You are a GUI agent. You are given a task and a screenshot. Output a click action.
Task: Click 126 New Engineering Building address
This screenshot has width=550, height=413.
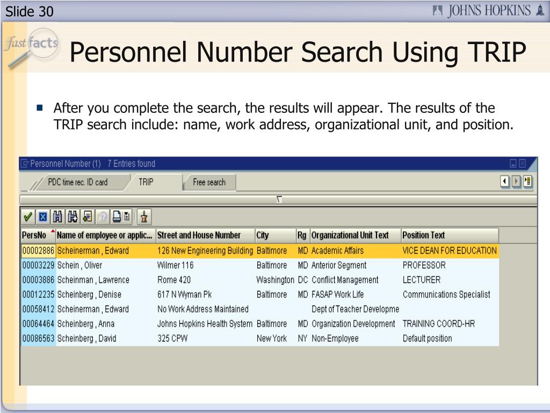[x=205, y=251]
